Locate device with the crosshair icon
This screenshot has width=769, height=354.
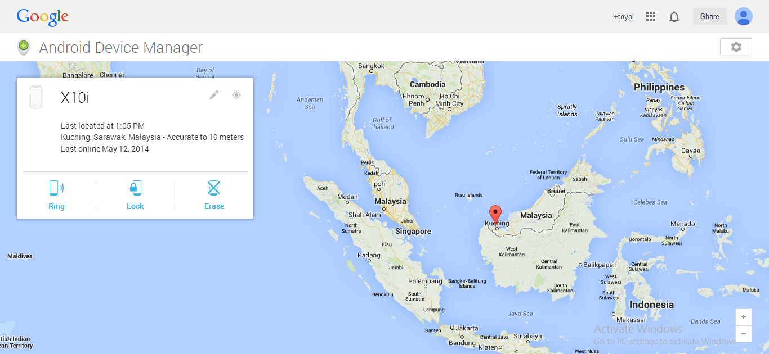(x=236, y=95)
